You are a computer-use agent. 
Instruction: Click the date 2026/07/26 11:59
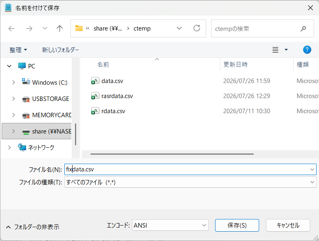click(x=246, y=81)
